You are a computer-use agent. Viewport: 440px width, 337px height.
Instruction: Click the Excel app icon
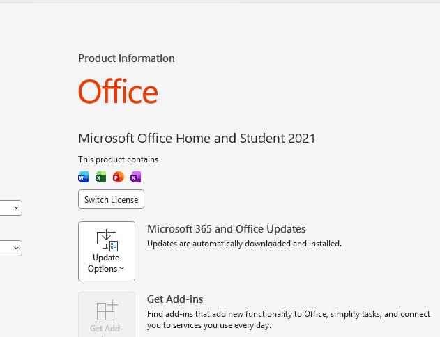(100, 177)
